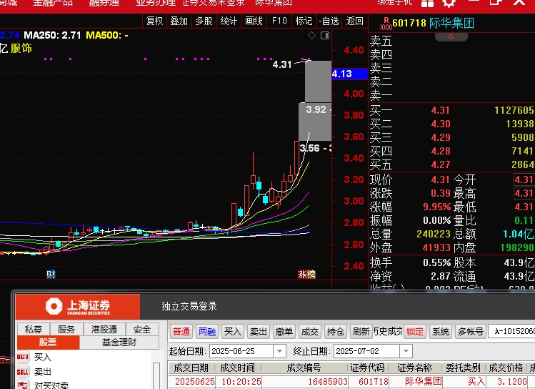Click the 上海证券 logo
Image resolution: width=535 pixels, height=389 pixels.
tap(78, 306)
